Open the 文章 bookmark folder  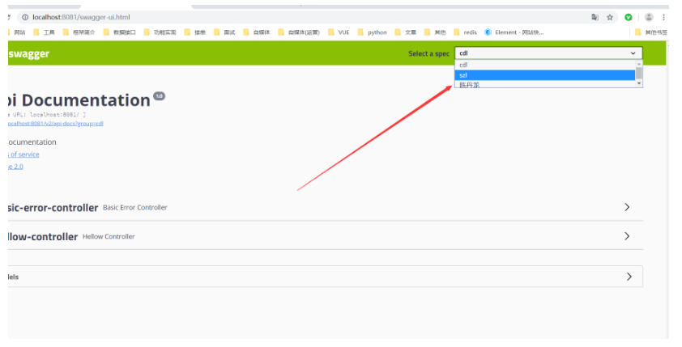[x=405, y=32]
